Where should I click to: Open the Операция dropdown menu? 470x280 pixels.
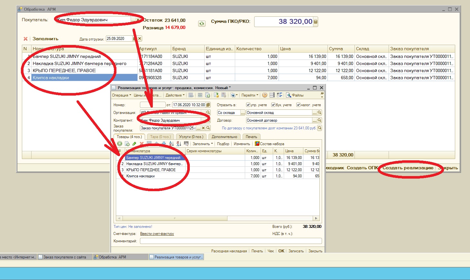click(121, 95)
